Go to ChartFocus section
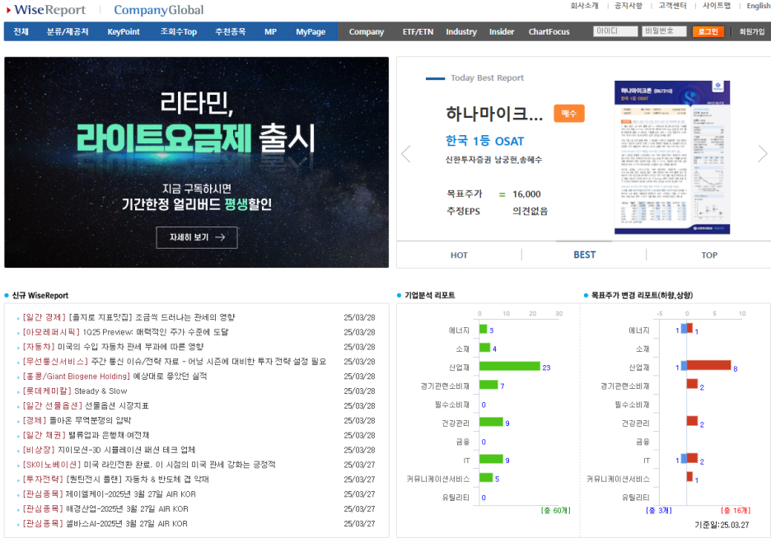The width and height of the screenshot is (771, 538). pos(549,31)
